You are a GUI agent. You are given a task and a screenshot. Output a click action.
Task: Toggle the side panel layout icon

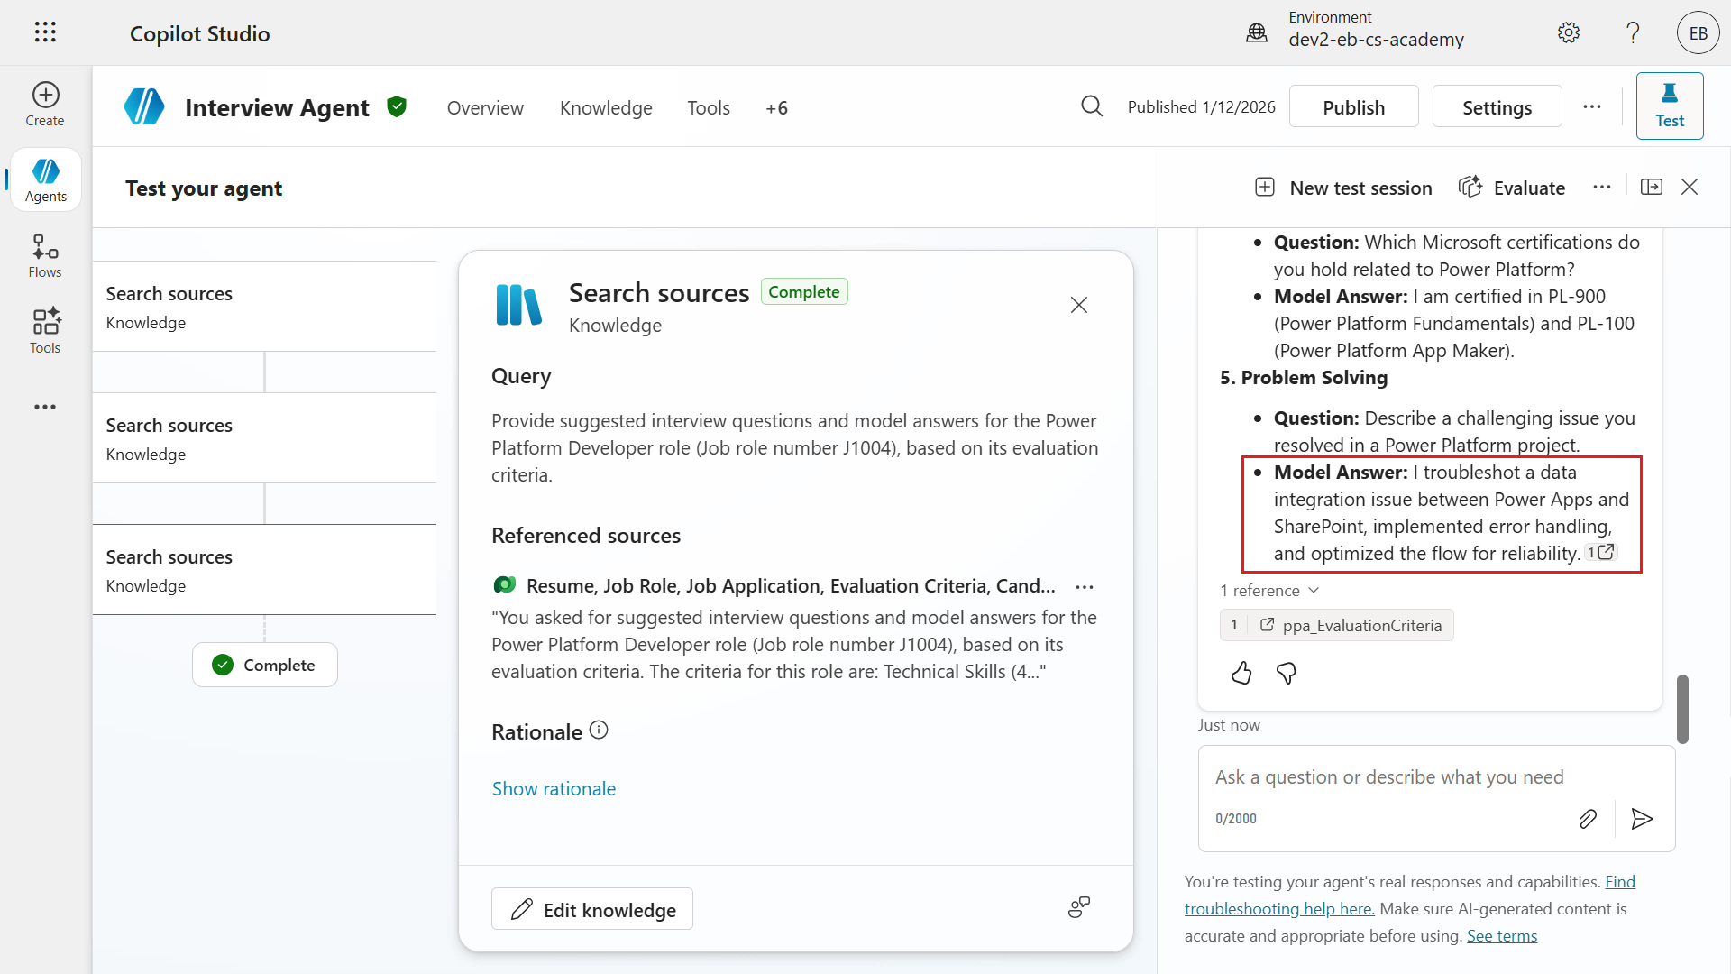[x=1652, y=187]
